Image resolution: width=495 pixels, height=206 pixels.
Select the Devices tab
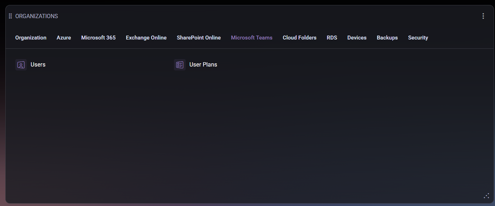[x=357, y=38]
